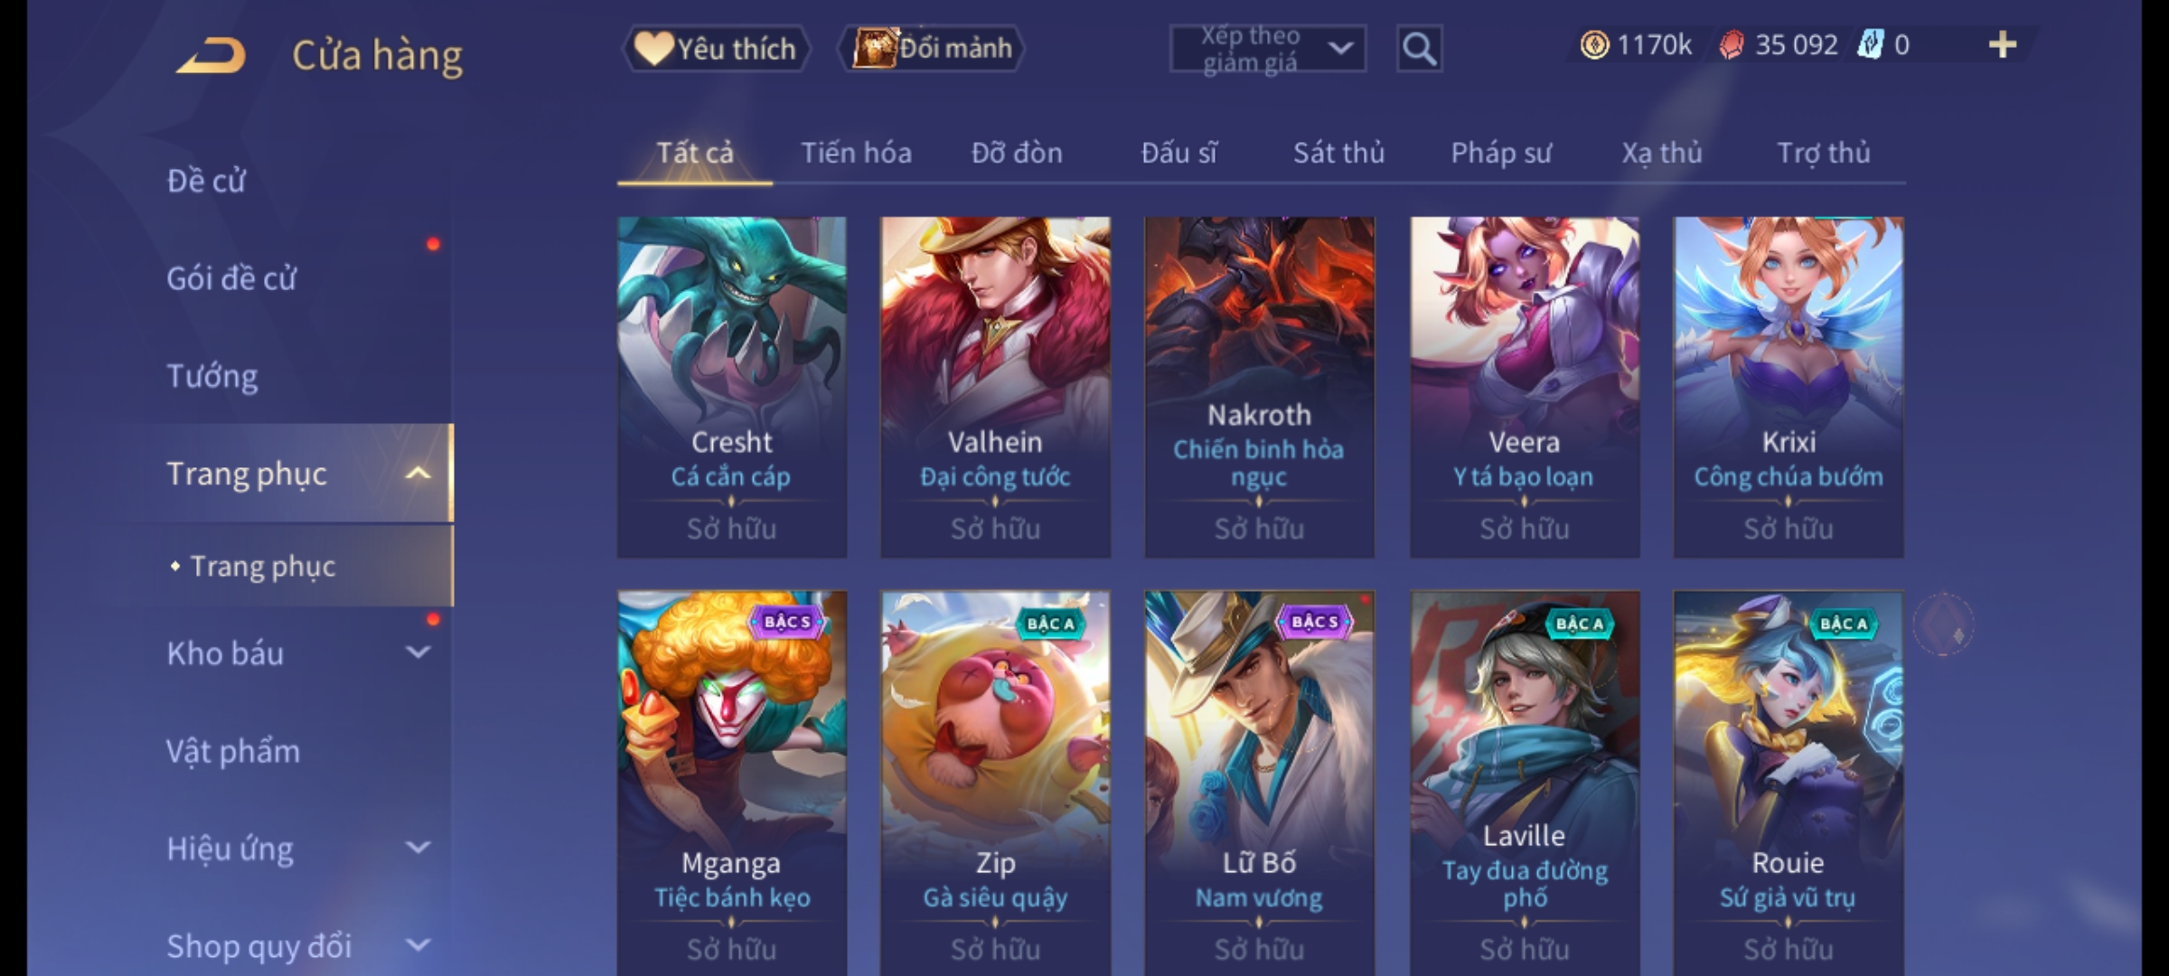Viewport: 2169px width, 976px height.
Task: Tap the gold coin balance icon
Action: (1594, 45)
